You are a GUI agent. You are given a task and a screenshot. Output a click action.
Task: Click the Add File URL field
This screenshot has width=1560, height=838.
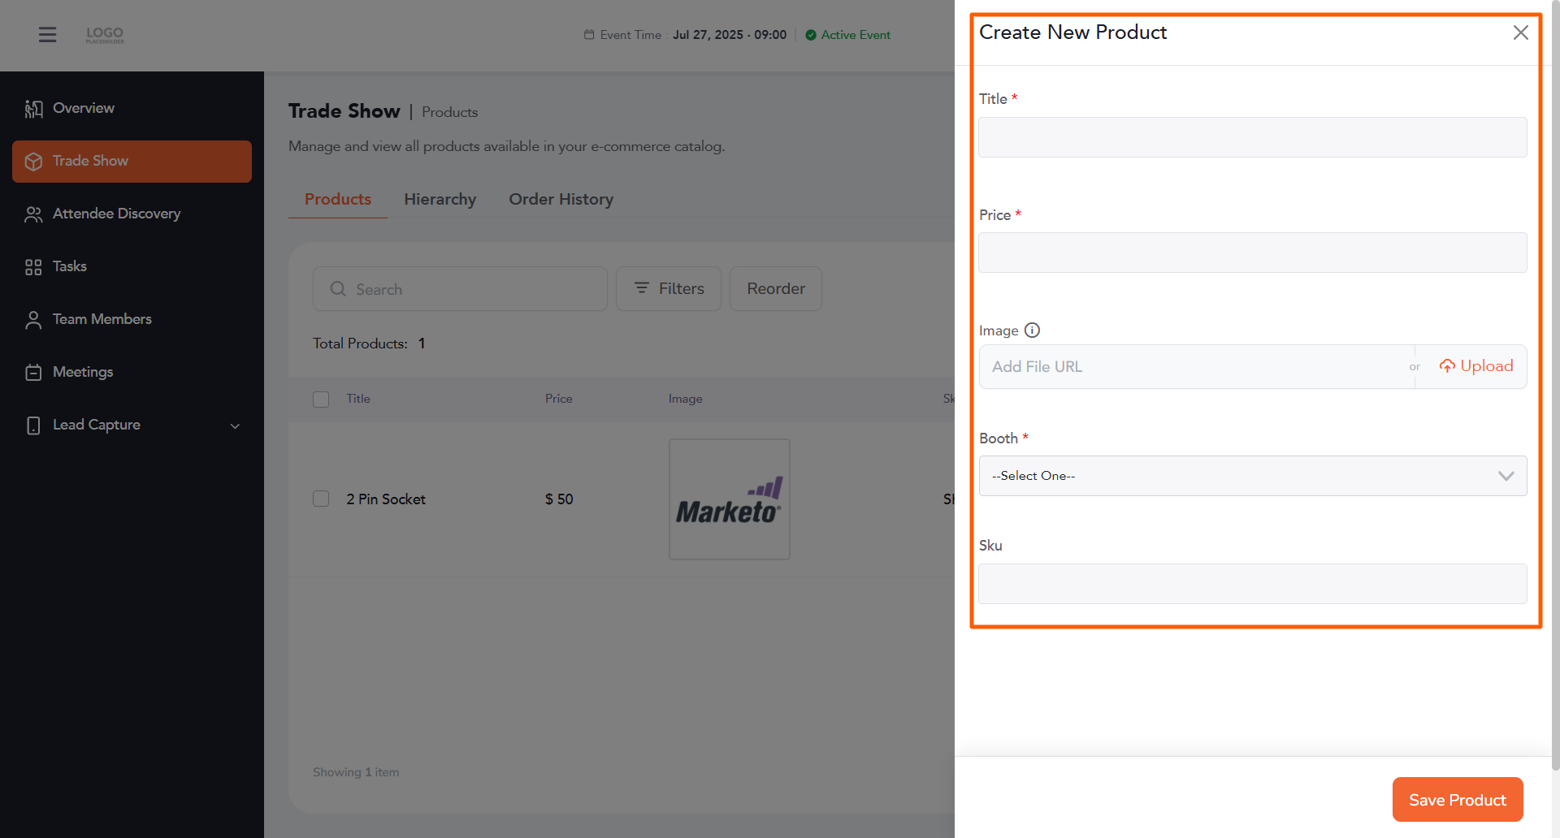[1197, 366]
